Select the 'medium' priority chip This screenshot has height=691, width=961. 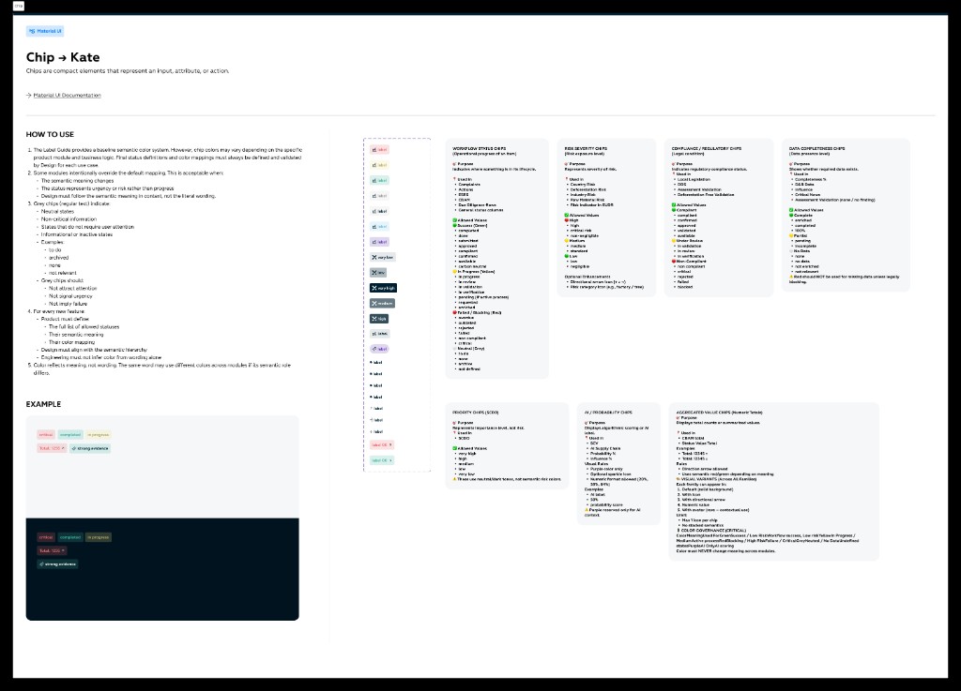[x=383, y=303]
